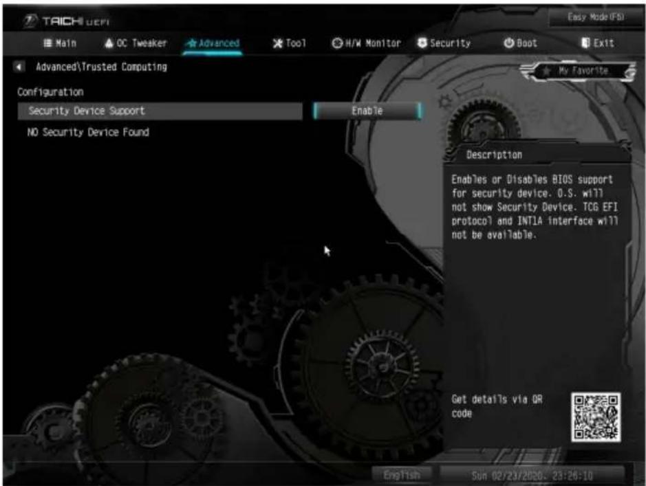Select the Advanced tab
This screenshot has width=646, height=486.
[x=213, y=43]
